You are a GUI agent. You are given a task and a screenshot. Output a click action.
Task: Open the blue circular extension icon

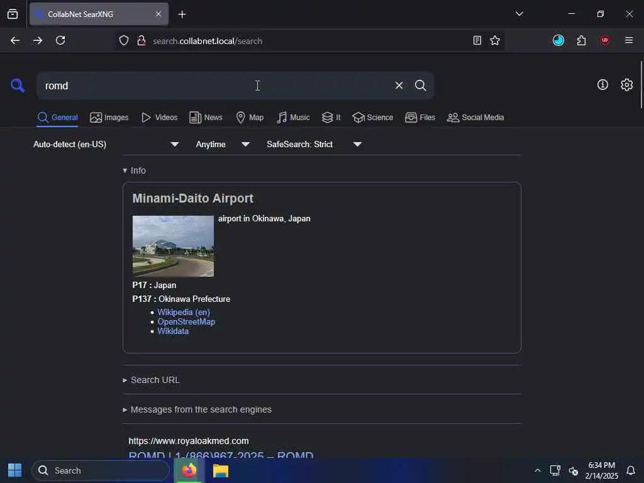[x=558, y=40]
